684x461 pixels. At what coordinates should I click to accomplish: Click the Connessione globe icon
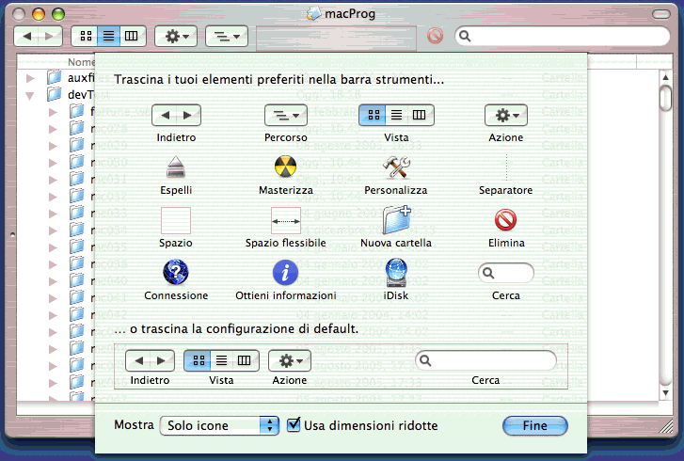point(176,273)
